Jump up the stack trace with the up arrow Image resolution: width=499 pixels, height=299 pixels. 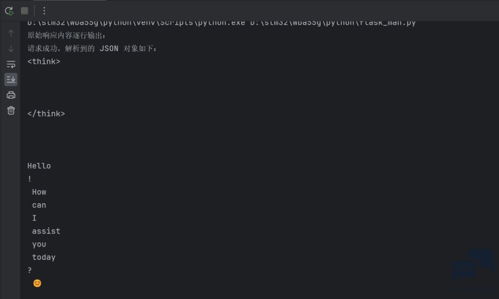click(11, 33)
